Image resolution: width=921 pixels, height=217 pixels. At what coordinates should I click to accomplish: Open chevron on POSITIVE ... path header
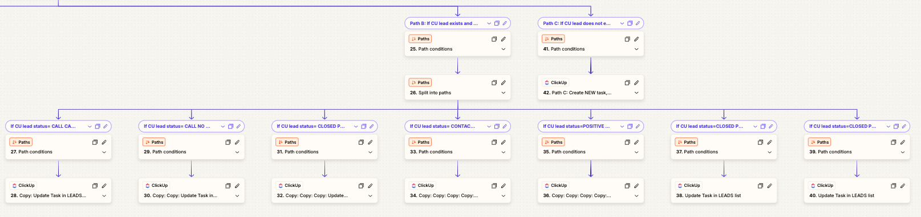pyautogui.click(x=622, y=127)
